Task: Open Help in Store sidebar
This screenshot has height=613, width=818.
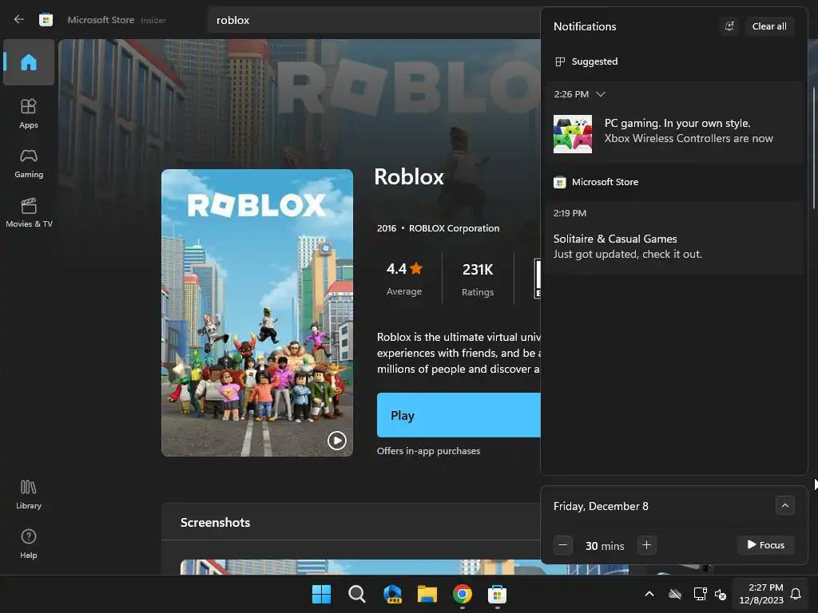Action: click(29, 544)
